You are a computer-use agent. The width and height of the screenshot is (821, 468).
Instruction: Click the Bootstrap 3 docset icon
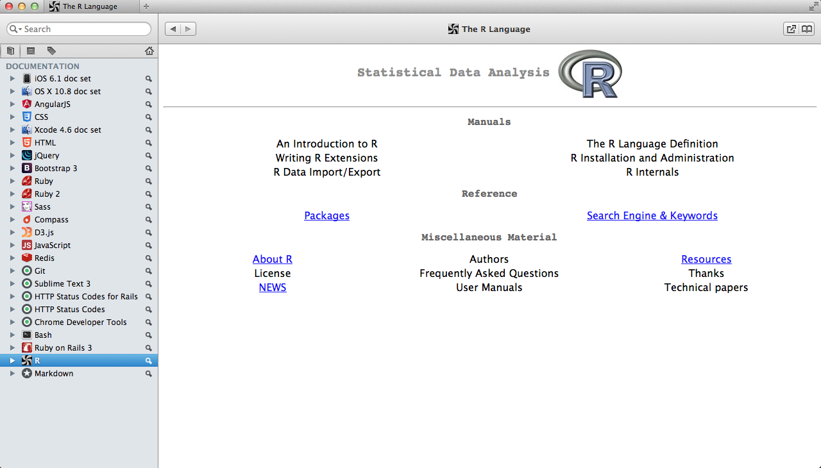pyautogui.click(x=26, y=168)
